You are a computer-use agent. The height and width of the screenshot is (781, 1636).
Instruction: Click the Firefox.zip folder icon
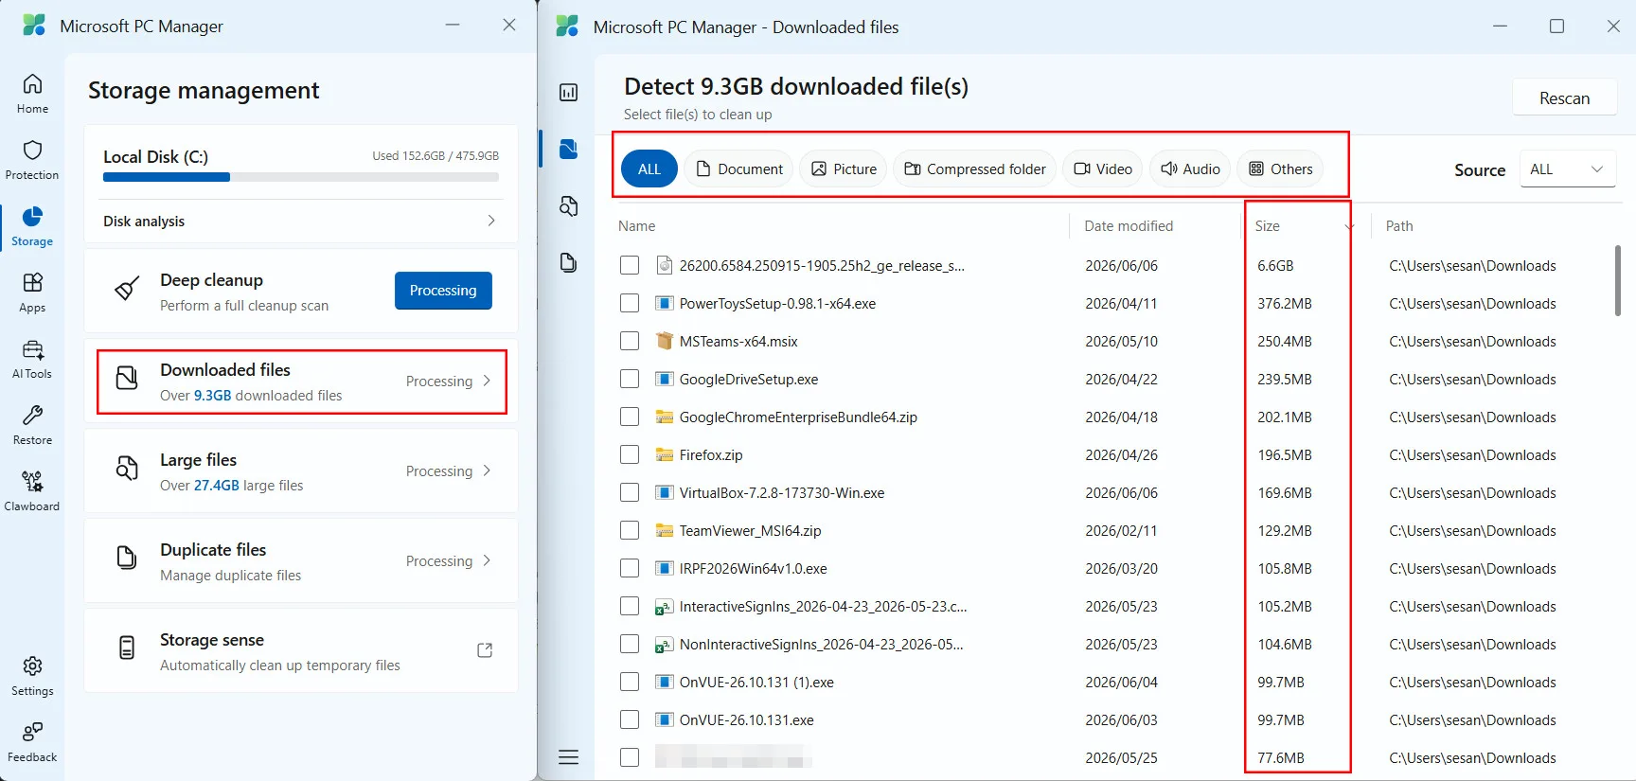665,454
